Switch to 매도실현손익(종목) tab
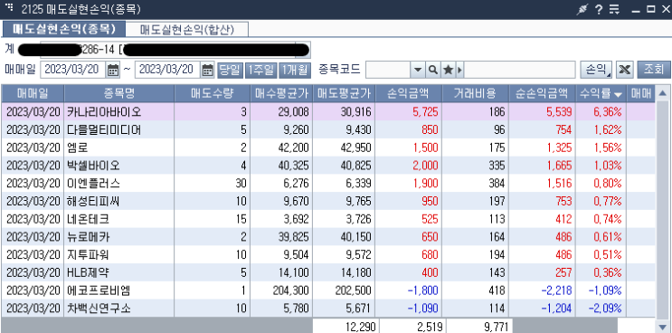This screenshot has width=672, height=333. click(64, 29)
